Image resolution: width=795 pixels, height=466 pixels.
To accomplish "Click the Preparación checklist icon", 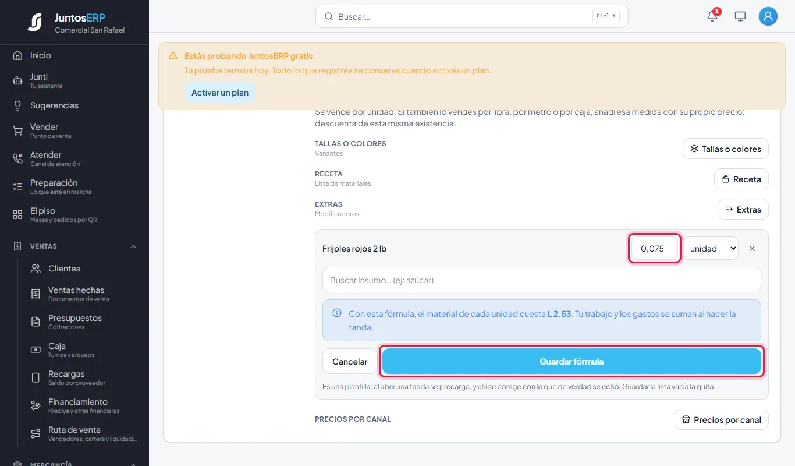I will 17,187.
